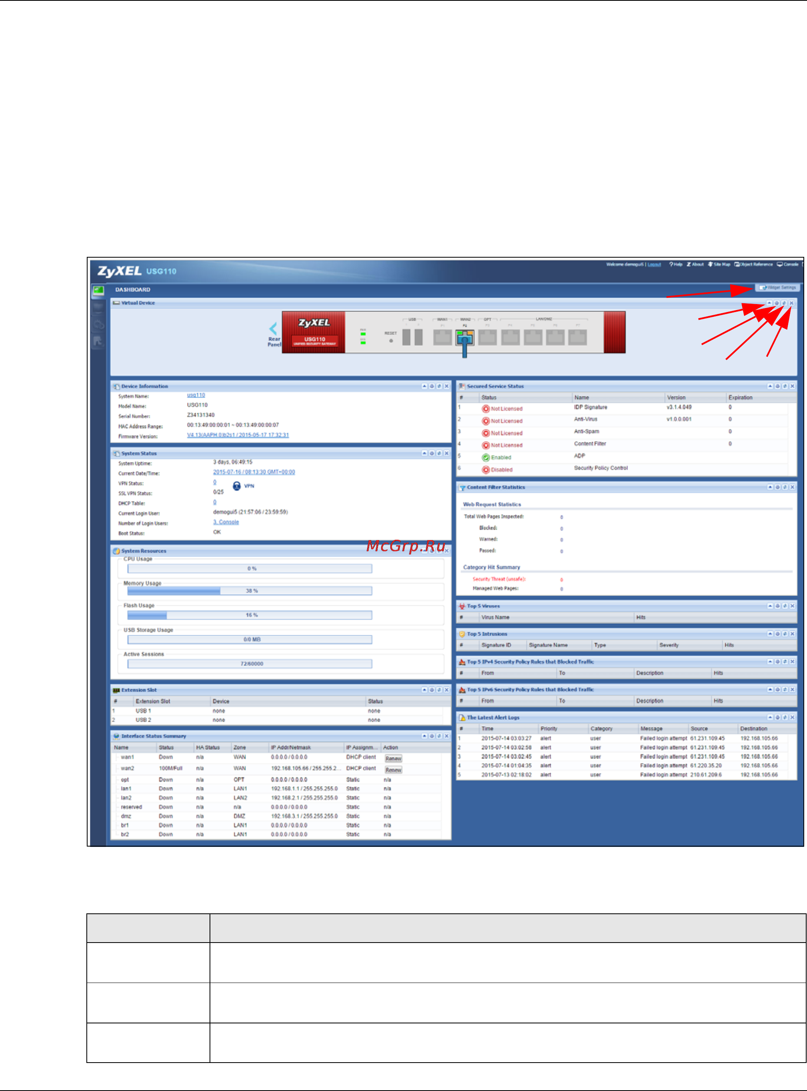Open refresh time setting for Content Filter Statistics

[777, 488]
